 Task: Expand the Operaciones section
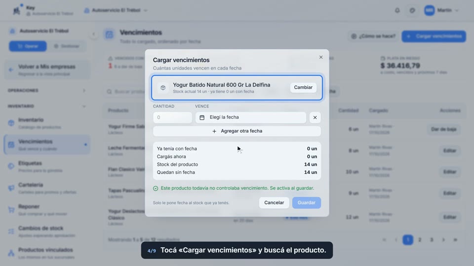point(47,91)
